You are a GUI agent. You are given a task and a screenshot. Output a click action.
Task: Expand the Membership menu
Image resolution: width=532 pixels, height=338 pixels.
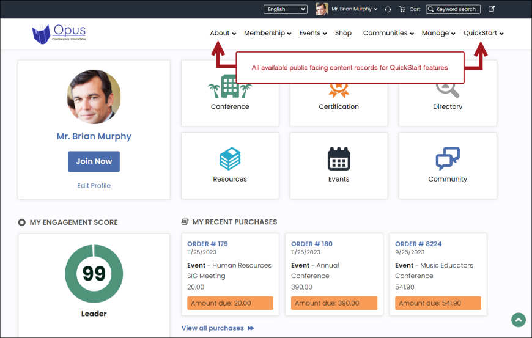tap(267, 33)
